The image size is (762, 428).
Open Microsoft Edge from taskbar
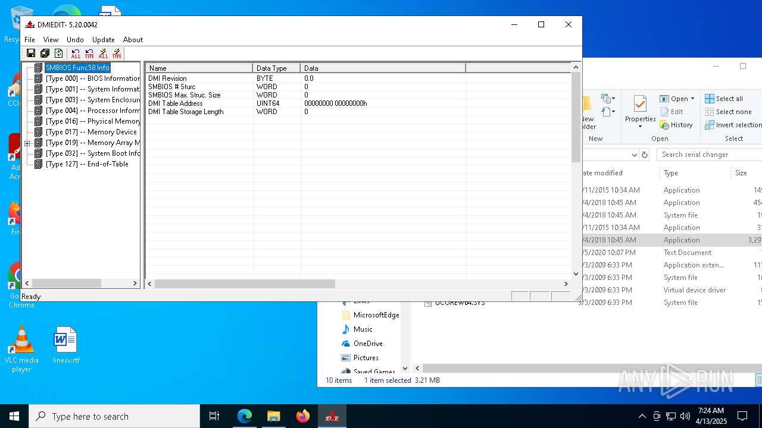point(245,416)
